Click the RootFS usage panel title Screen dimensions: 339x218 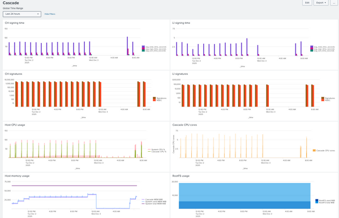pos(181,176)
